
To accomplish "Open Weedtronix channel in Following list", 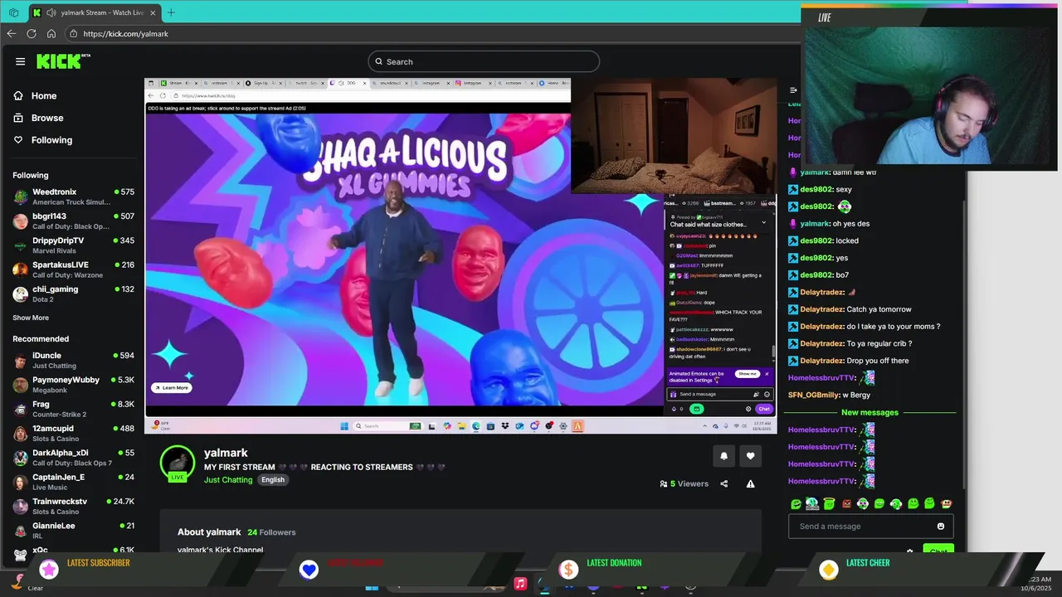I will (x=73, y=197).
